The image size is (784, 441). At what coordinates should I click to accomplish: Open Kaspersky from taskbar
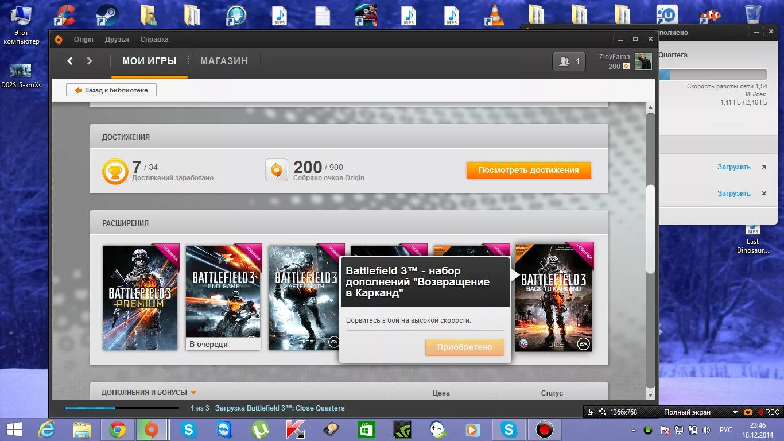[x=296, y=430]
